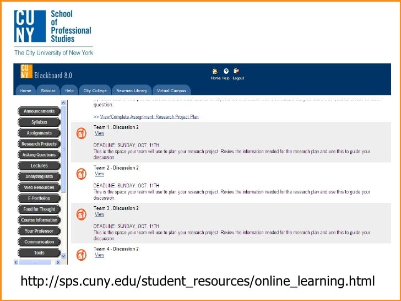
Task: Click View link under Team 2 Discussion 2
Action: click(x=100, y=174)
